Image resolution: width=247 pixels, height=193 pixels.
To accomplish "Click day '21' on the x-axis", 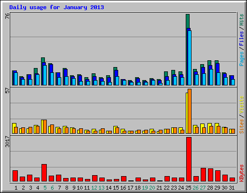I will [x=159, y=188].
